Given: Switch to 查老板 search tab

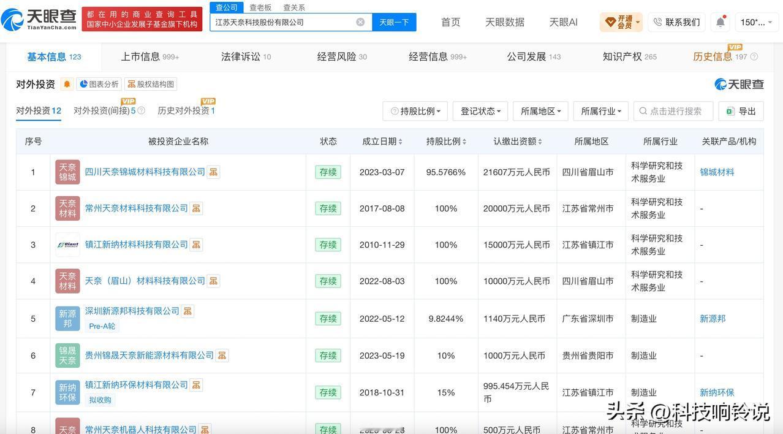Looking at the screenshot, I should (260, 7).
